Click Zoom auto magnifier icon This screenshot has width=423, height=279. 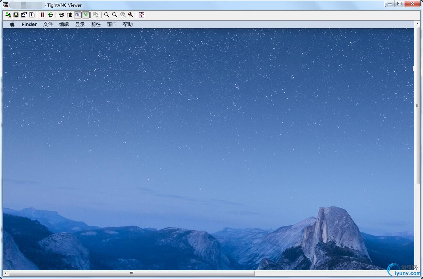pyautogui.click(x=131, y=15)
